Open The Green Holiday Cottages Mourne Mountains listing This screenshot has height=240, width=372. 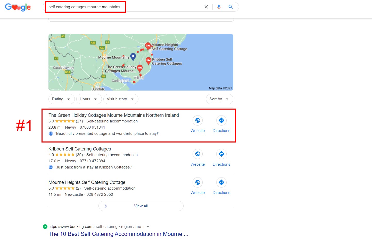tap(114, 115)
